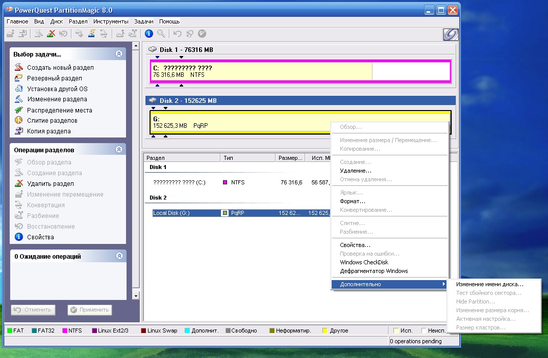Click the red X delete toolbar icon

pyautogui.click(x=51, y=34)
